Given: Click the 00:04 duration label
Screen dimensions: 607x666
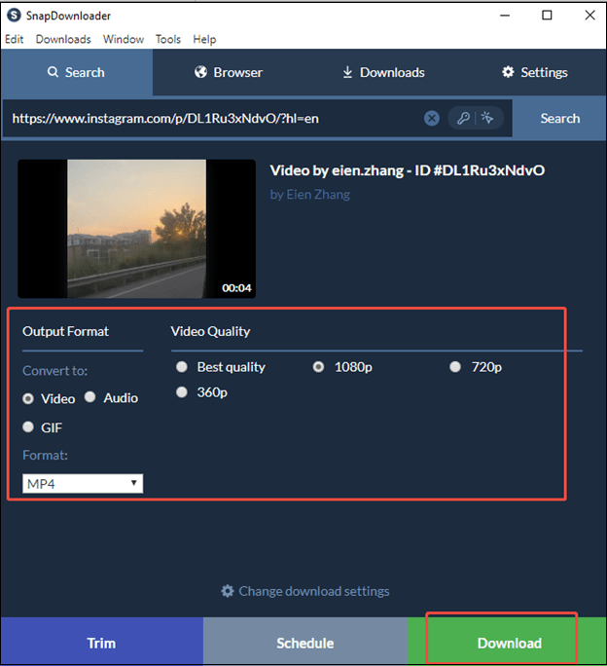Looking at the screenshot, I should 236,288.
